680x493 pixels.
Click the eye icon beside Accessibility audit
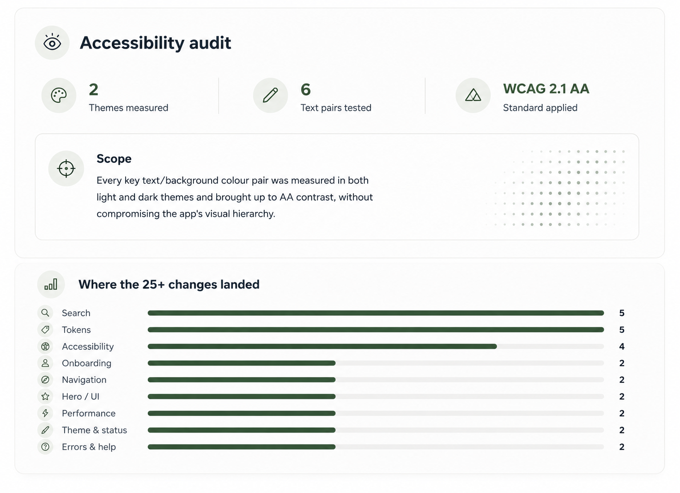click(x=52, y=43)
